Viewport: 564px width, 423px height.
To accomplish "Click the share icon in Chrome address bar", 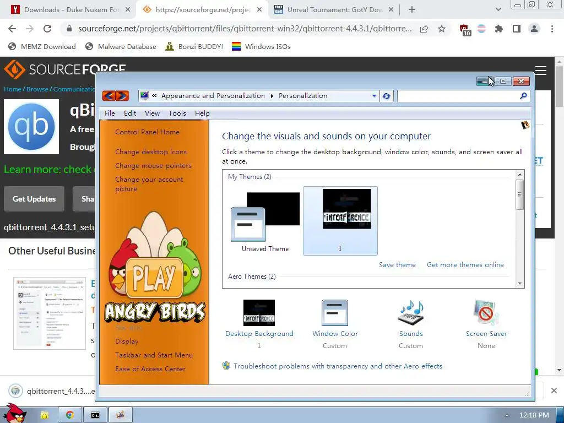I will [424, 29].
